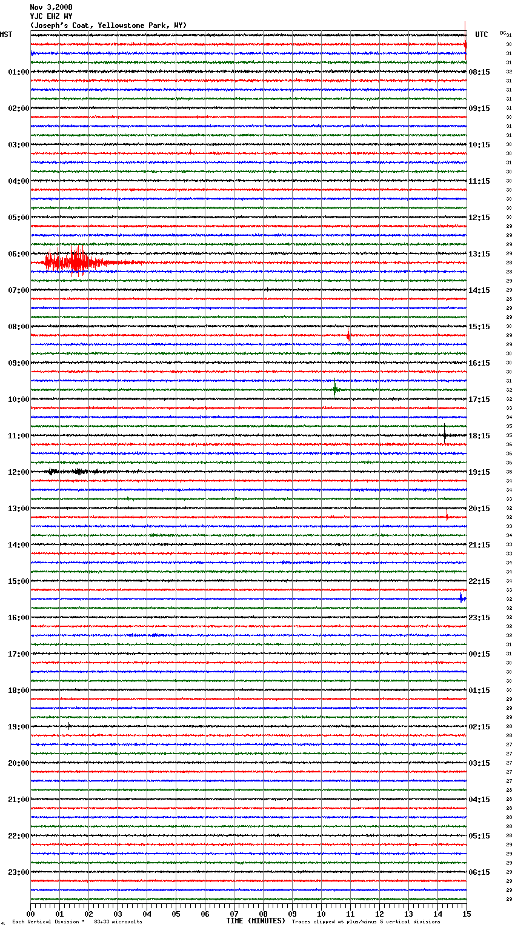Click the 'MST' timezone label
The width and height of the screenshot is (515, 930).
pyautogui.click(x=6, y=35)
